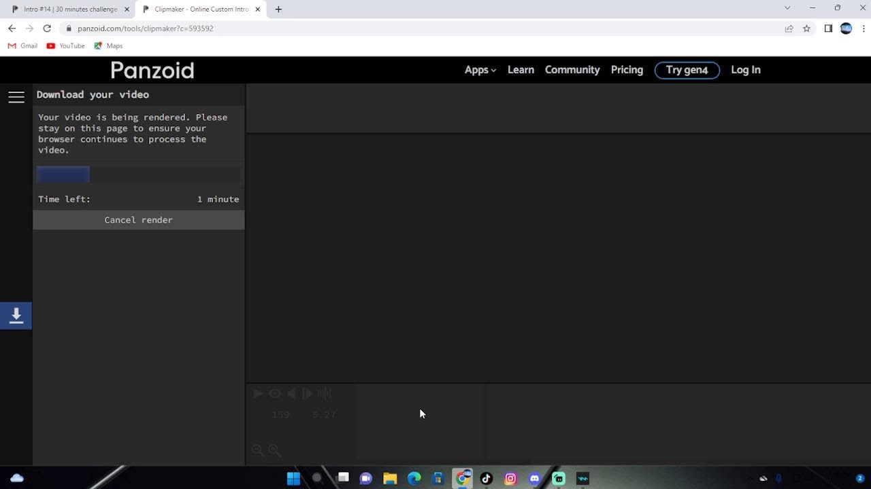Image resolution: width=871 pixels, height=489 pixels.
Task: Play the timeline preview
Action: [x=258, y=393]
